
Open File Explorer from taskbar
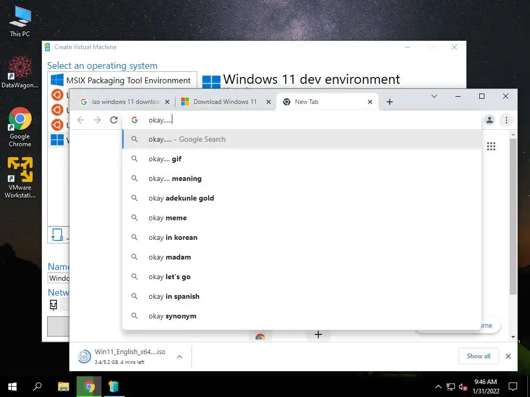64,387
